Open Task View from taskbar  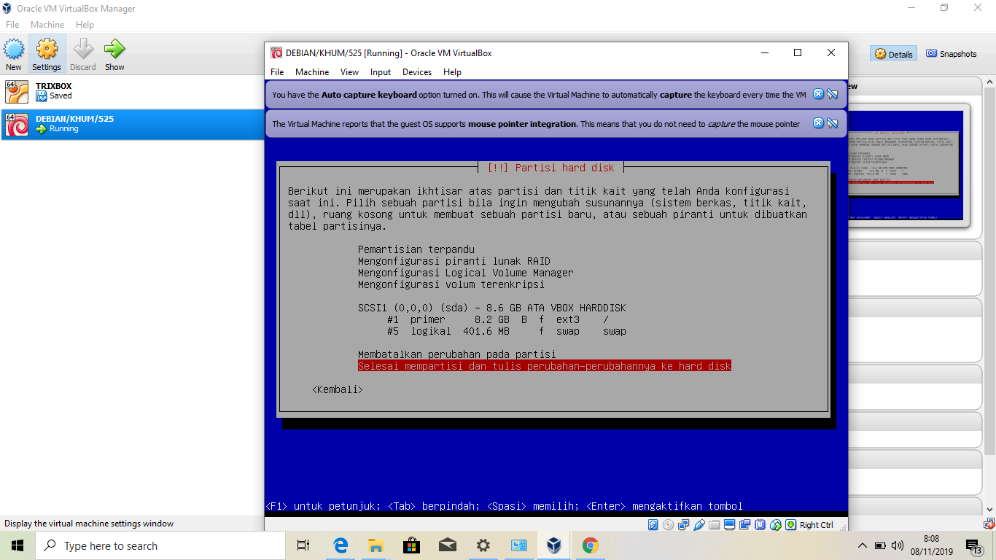click(x=303, y=545)
